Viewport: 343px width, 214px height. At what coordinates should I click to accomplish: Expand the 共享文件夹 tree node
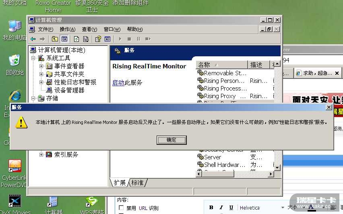click(x=41, y=74)
